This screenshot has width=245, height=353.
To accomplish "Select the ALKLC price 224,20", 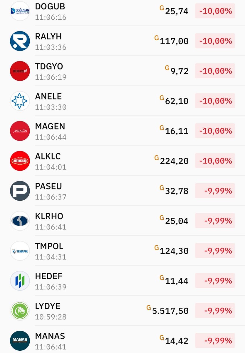I will [x=174, y=161].
